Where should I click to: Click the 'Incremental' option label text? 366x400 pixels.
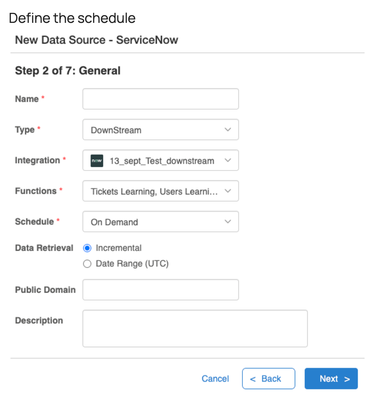(x=118, y=248)
